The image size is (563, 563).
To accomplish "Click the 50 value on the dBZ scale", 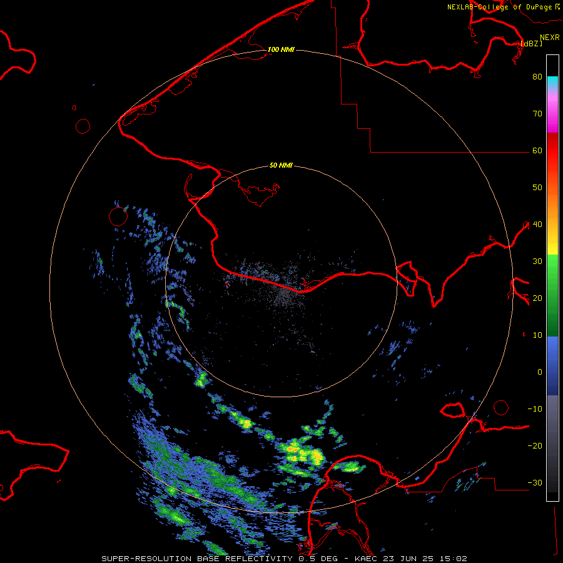I will click(x=537, y=188).
